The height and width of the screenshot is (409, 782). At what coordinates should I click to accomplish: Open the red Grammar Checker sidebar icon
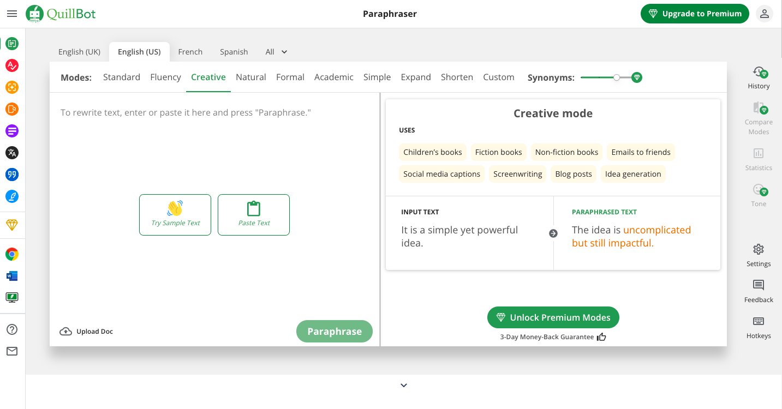click(12, 65)
